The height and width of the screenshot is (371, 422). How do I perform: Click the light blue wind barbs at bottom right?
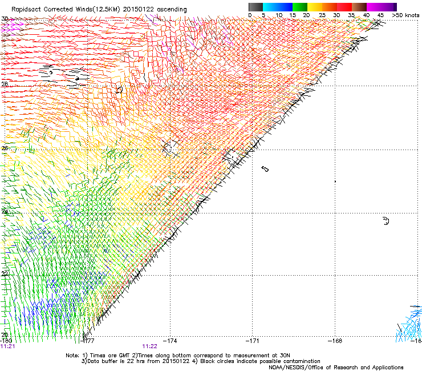tap(409, 325)
